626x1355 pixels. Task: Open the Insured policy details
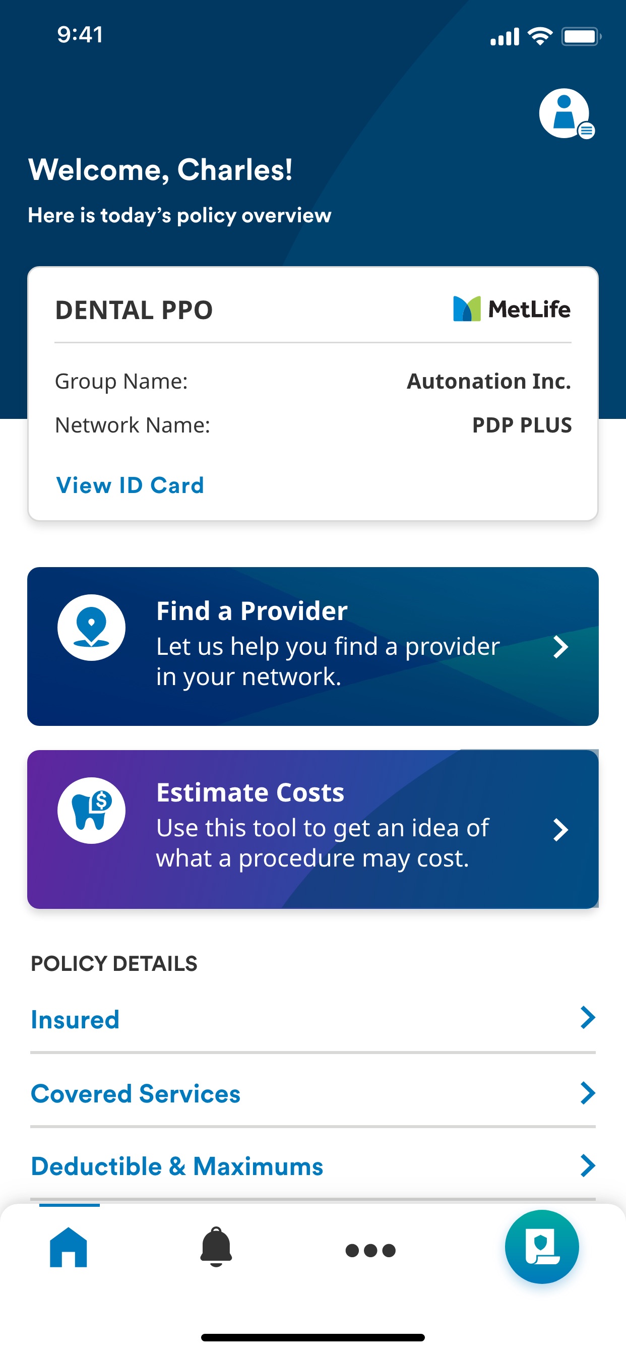313,1019
